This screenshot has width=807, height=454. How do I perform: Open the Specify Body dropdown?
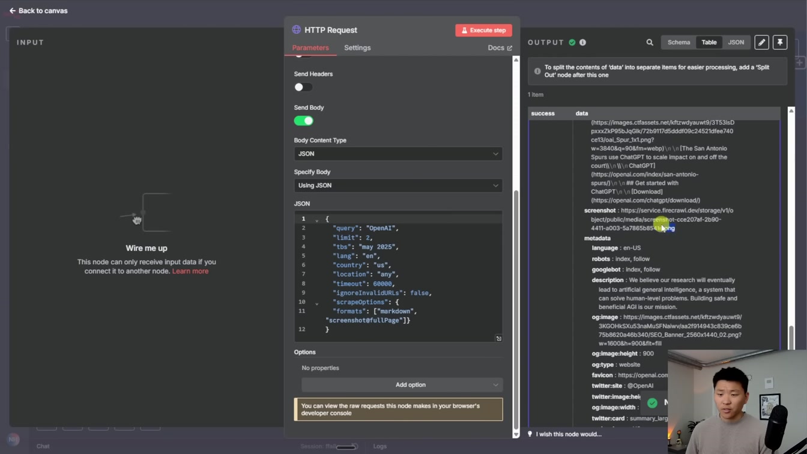tap(398, 186)
